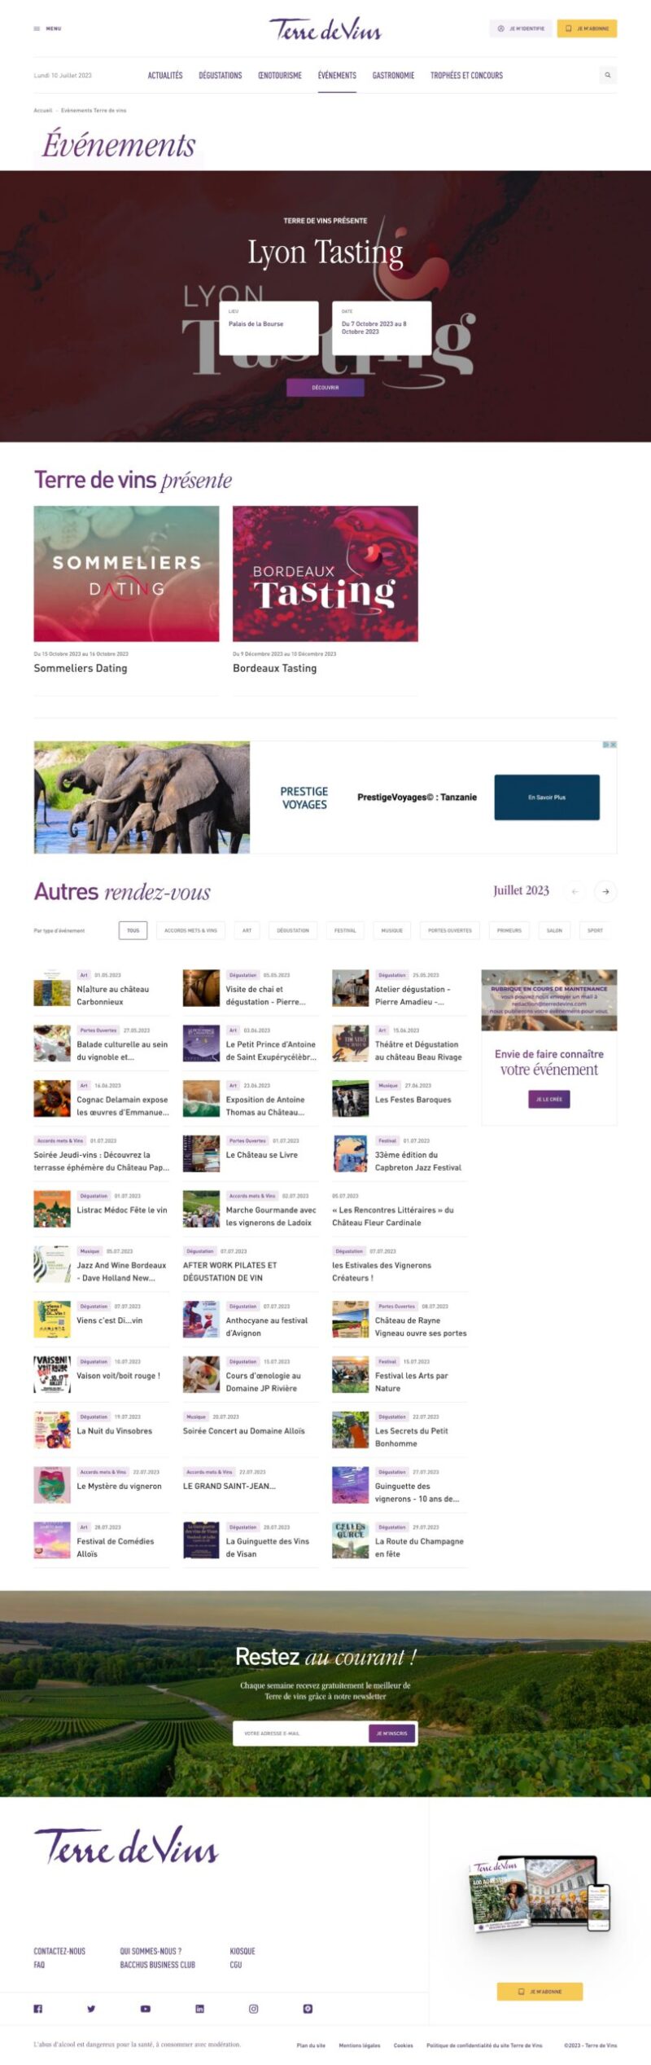Open the Sommeliers Dating event image
Viewport: 651px width, 2065px height.
(126, 573)
